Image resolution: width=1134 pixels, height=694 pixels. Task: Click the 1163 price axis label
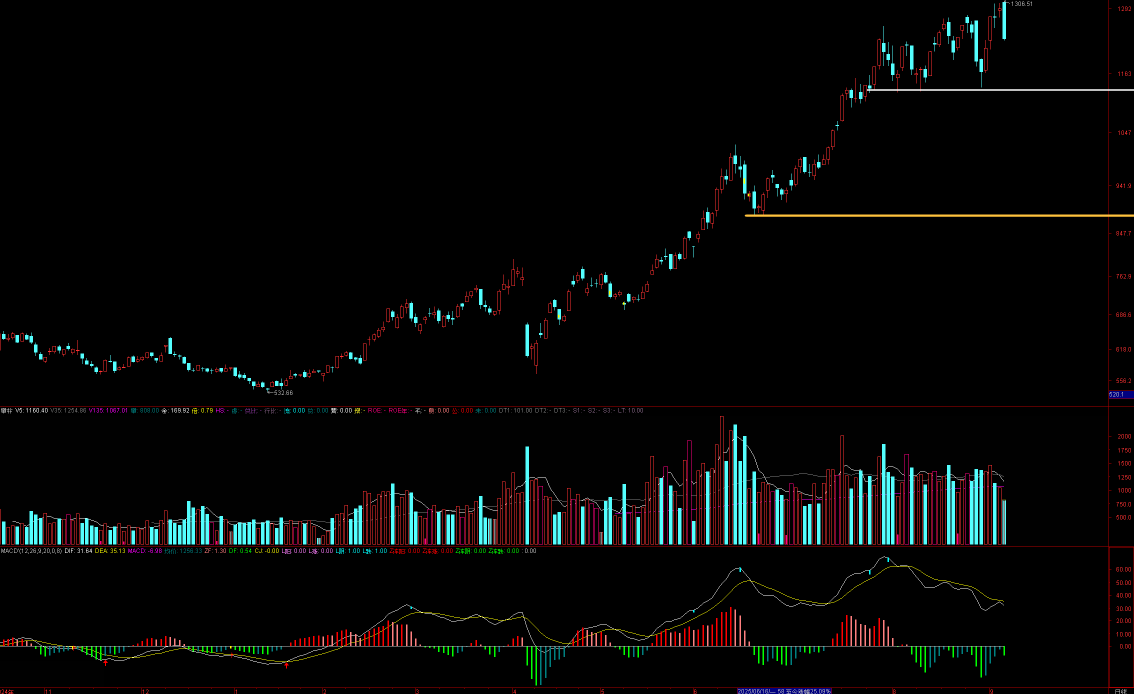(1124, 74)
